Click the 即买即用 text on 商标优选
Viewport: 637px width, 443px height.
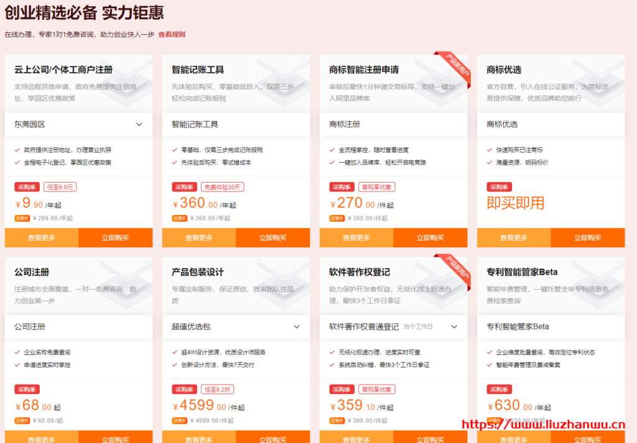(515, 203)
